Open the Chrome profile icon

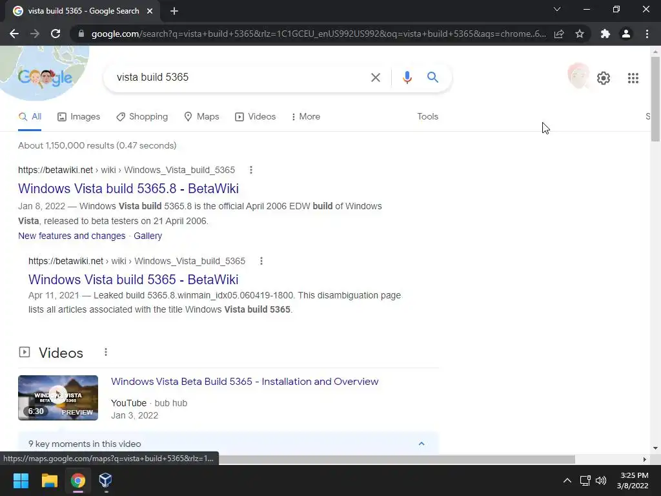626,34
